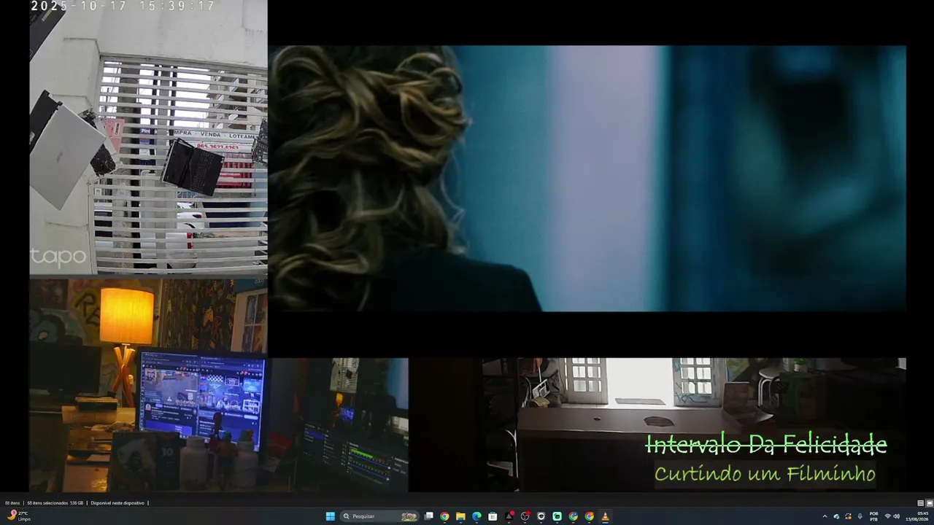Open the weather widget showing 27°C
This screenshot has height=525, width=934.
[18, 516]
